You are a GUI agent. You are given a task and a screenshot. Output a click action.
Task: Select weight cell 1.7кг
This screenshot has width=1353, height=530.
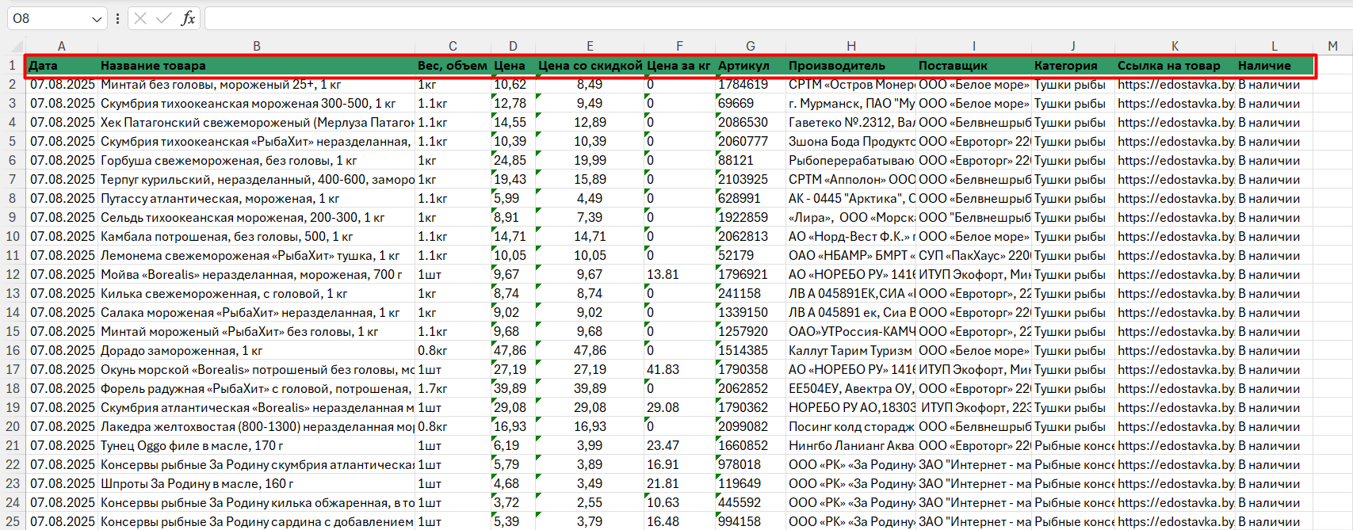tap(453, 388)
